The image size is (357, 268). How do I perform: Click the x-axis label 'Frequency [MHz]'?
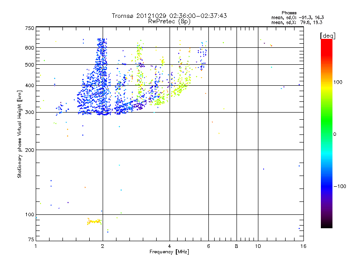coord(169,252)
